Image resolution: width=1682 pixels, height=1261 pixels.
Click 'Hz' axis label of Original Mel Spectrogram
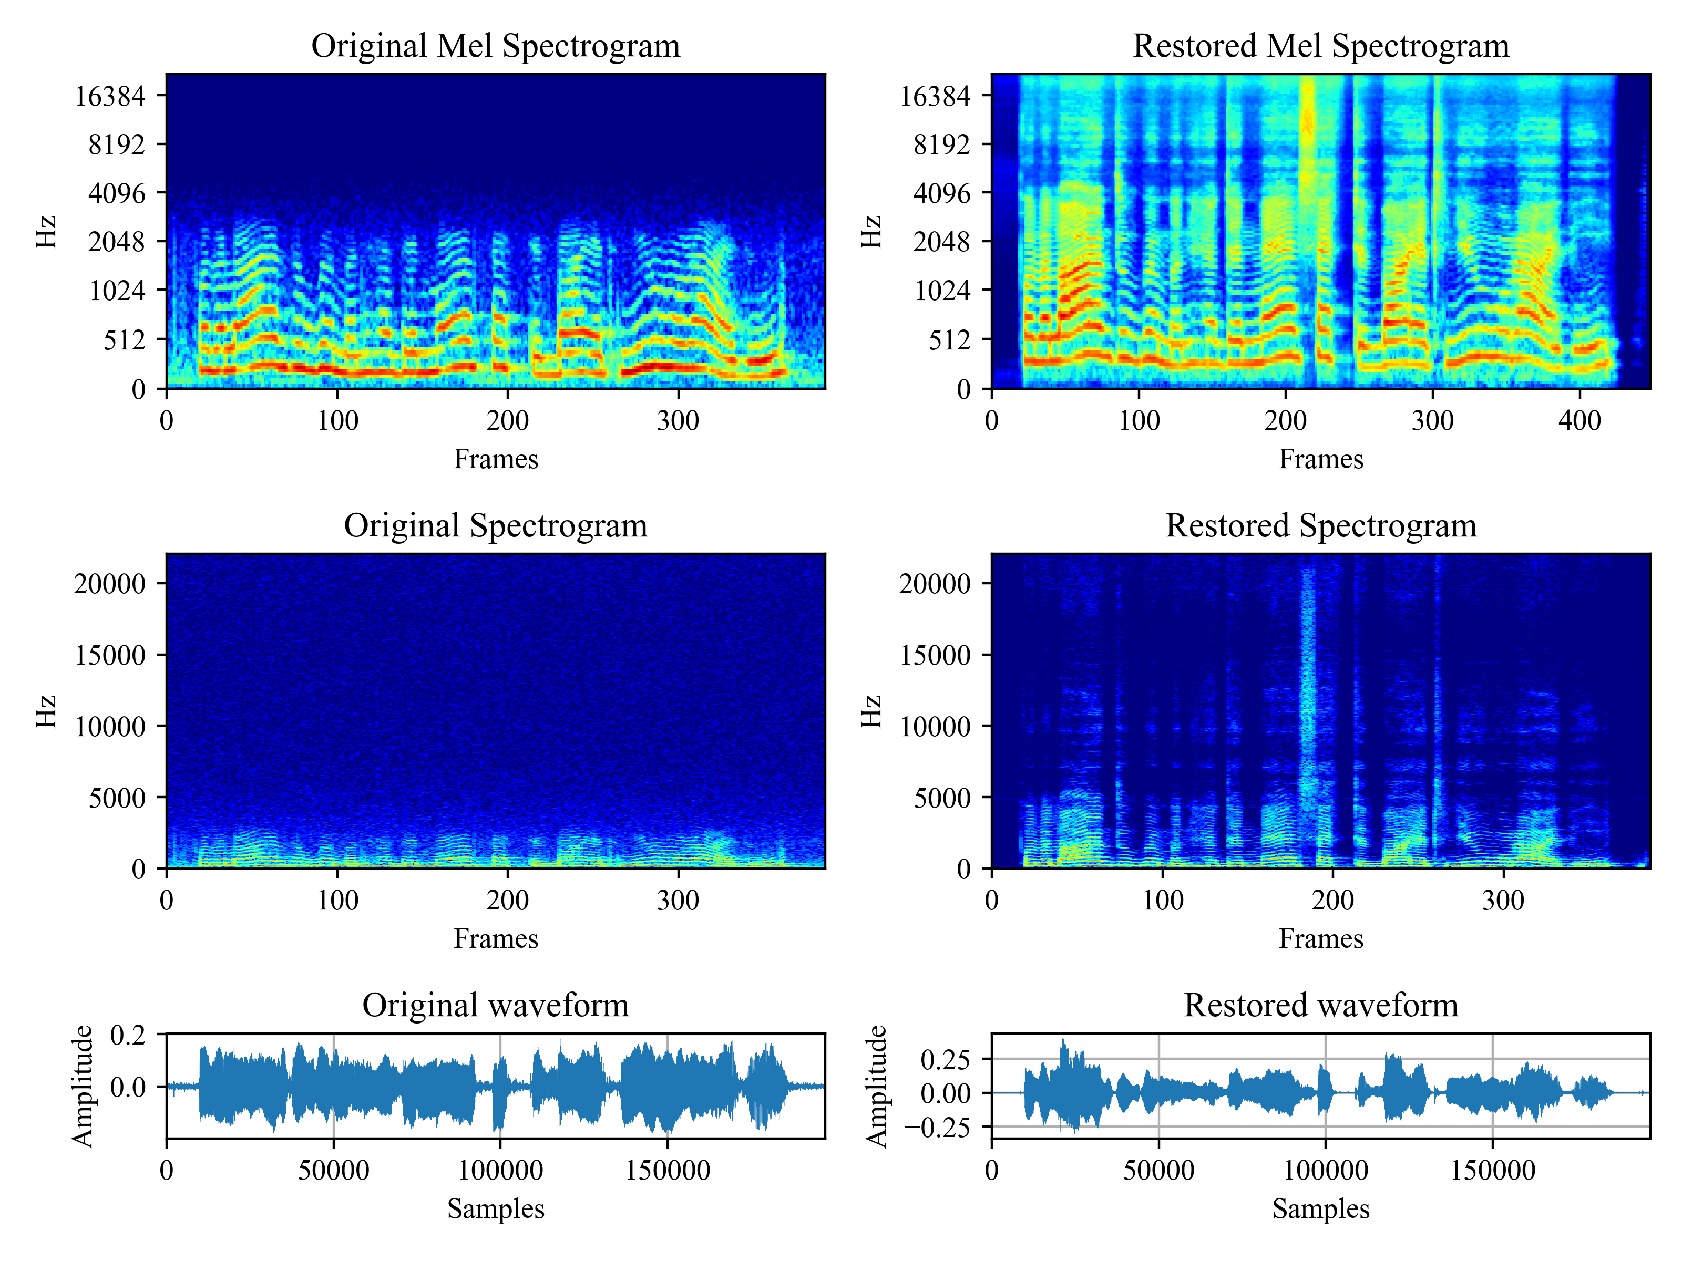(x=46, y=232)
